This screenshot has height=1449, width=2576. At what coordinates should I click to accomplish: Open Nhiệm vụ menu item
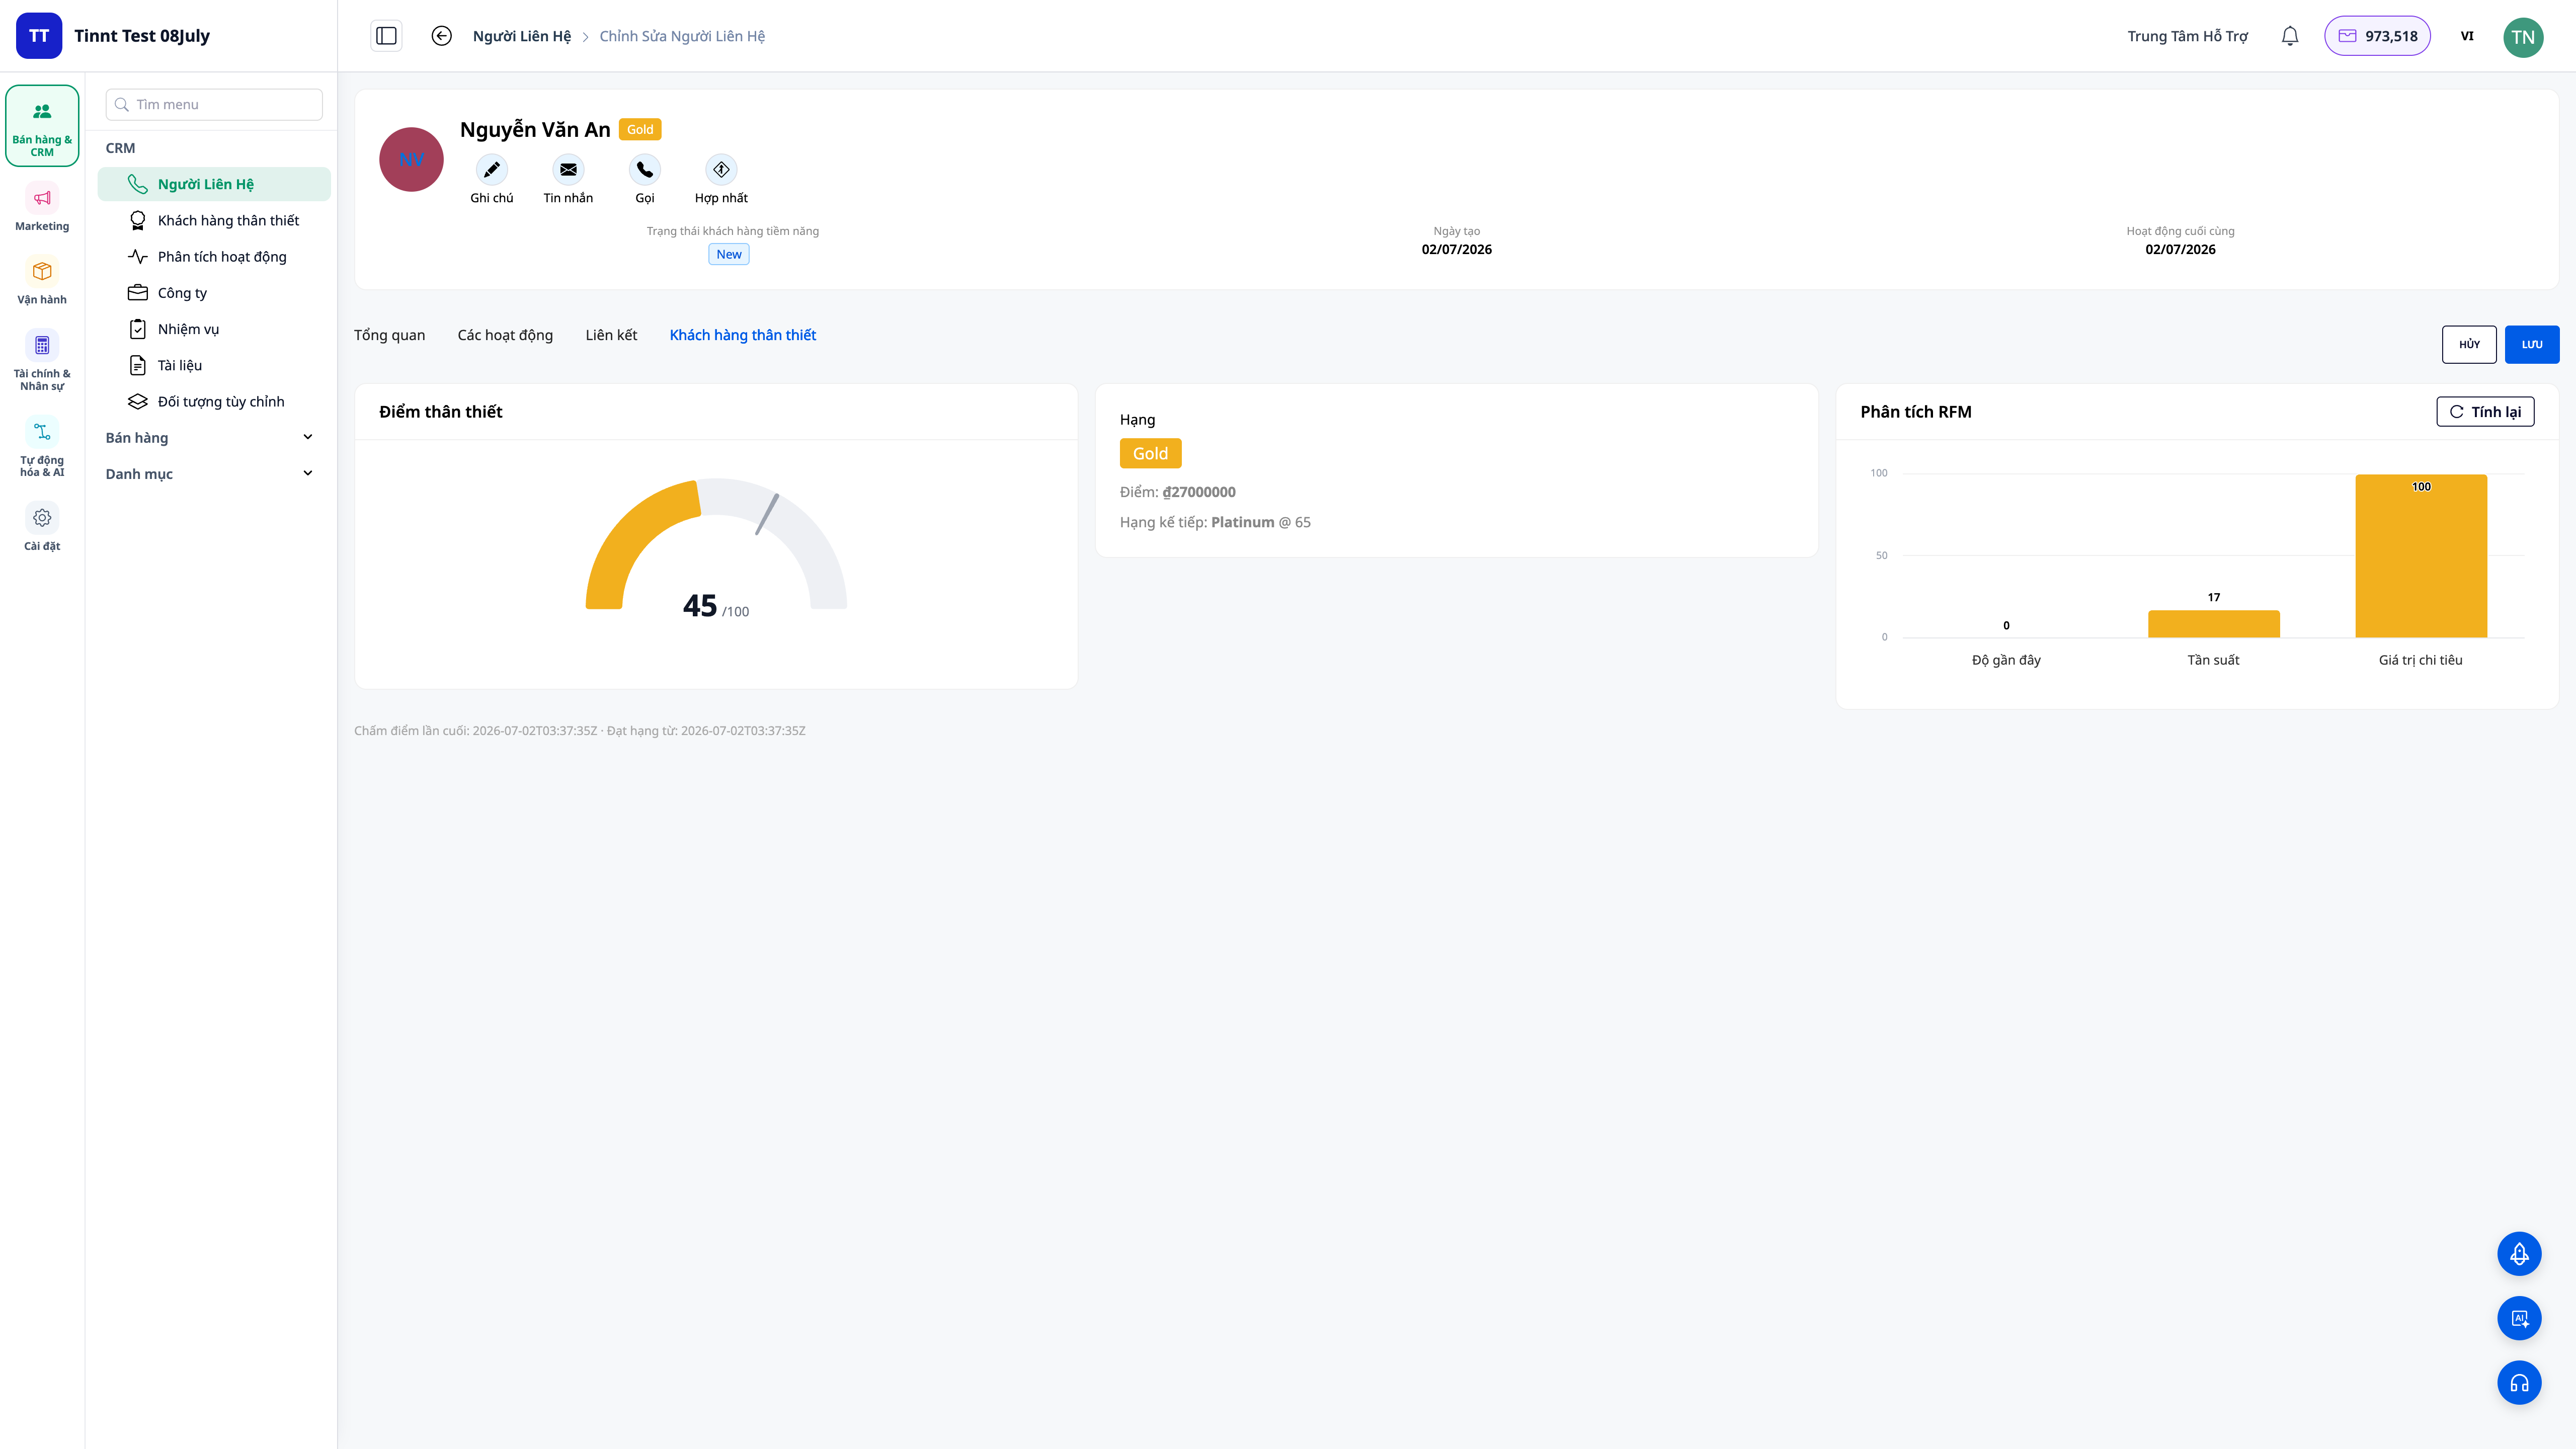[x=214, y=329]
